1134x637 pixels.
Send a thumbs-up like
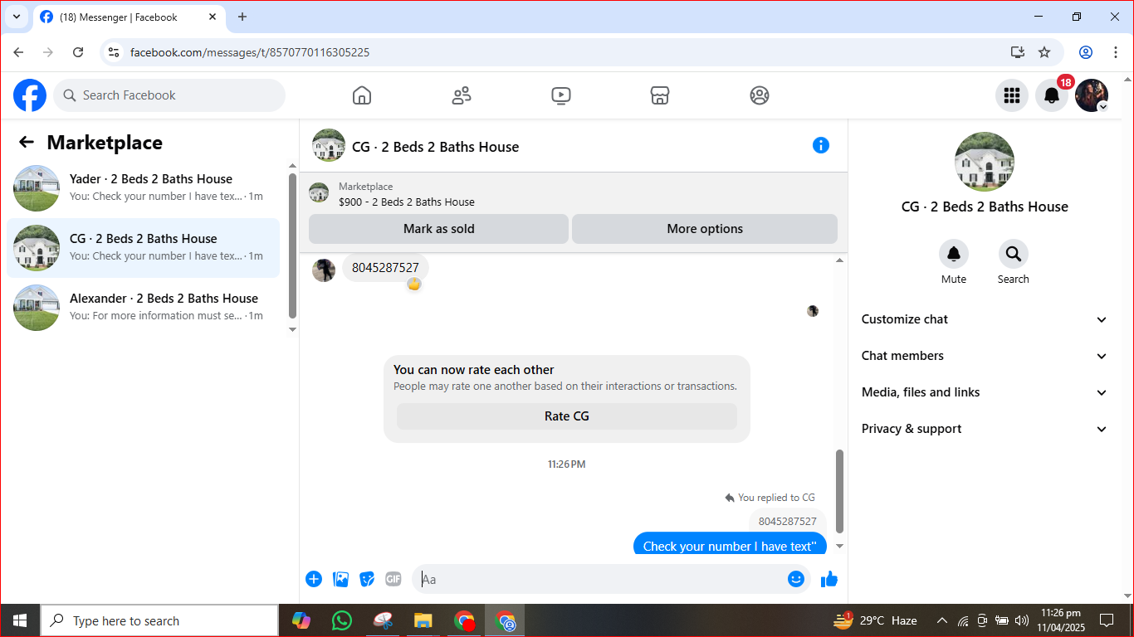[829, 579]
